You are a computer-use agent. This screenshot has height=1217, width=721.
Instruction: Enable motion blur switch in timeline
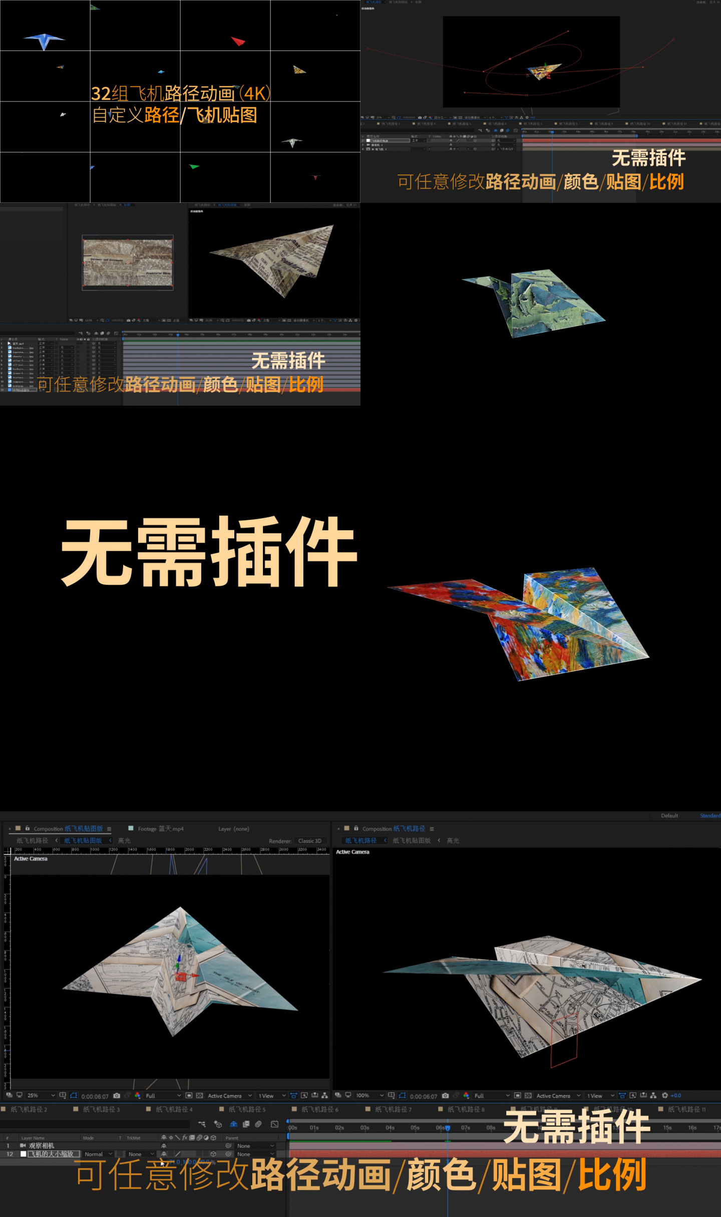click(x=258, y=1124)
